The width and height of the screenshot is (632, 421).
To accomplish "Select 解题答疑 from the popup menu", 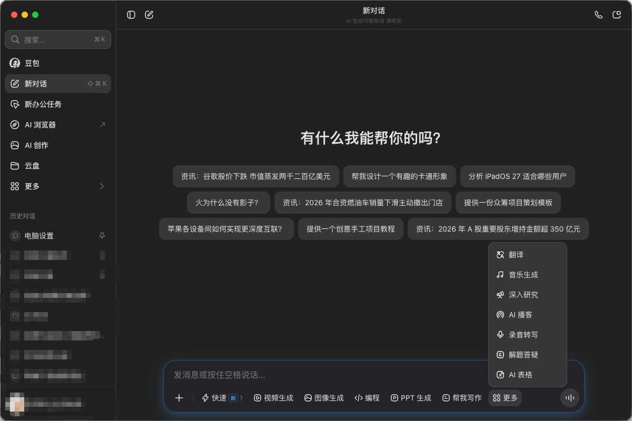I will point(528,355).
